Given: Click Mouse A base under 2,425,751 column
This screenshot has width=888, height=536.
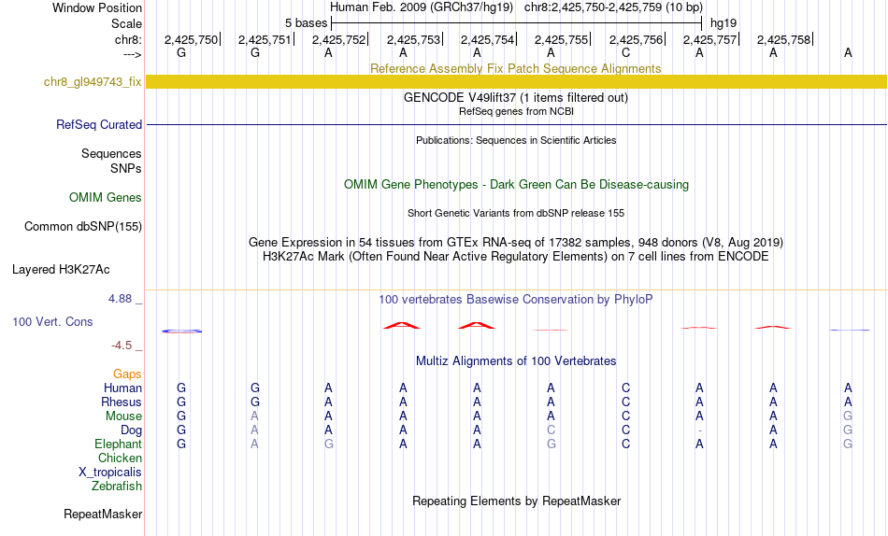Looking at the screenshot, I should 255,416.
